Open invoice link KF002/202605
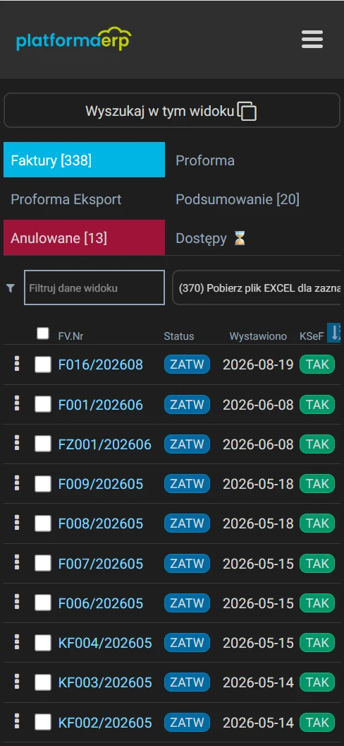The height and width of the screenshot is (746, 344). click(x=105, y=722)
